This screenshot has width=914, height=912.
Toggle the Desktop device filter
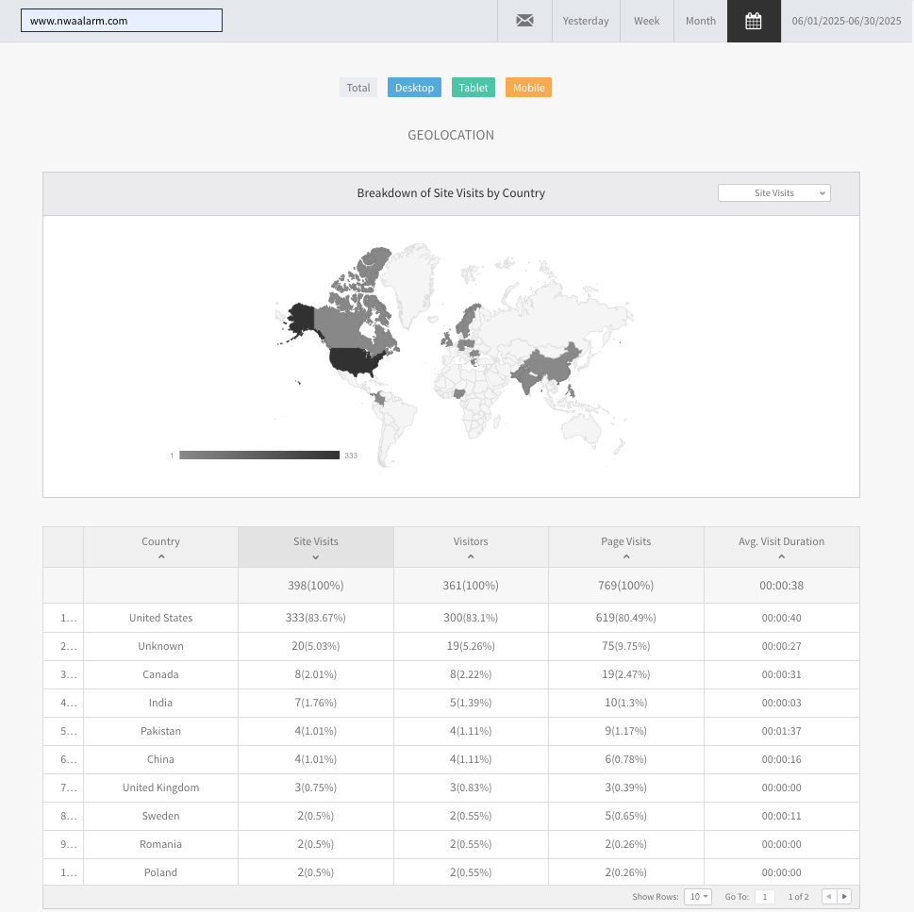[x=414, y=88]
